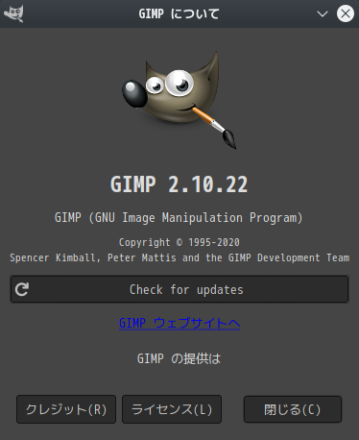
Task: Click the GIMP 2.10.22 version text
Action: (x=179, y=184)
